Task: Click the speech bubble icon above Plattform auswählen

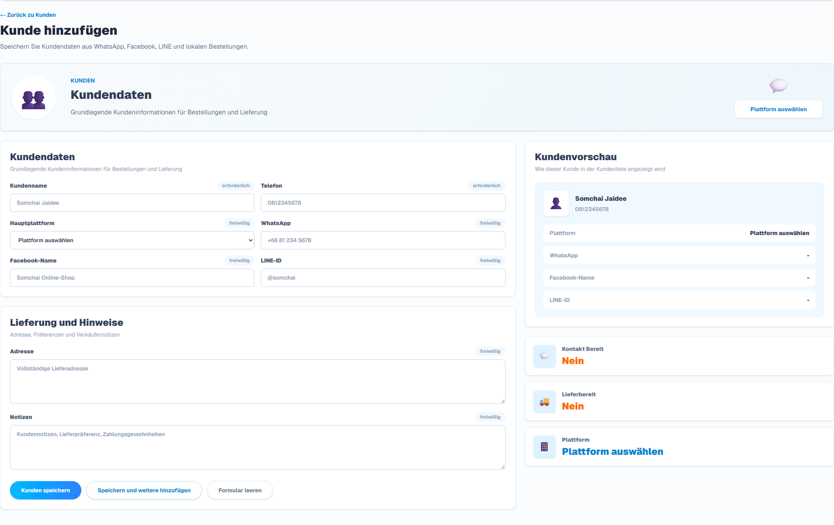Action: pyautogui.click(x=778, y=85)
